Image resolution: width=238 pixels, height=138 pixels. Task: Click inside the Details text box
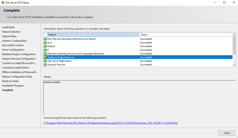pyautogui.click(x=140, y=98)
